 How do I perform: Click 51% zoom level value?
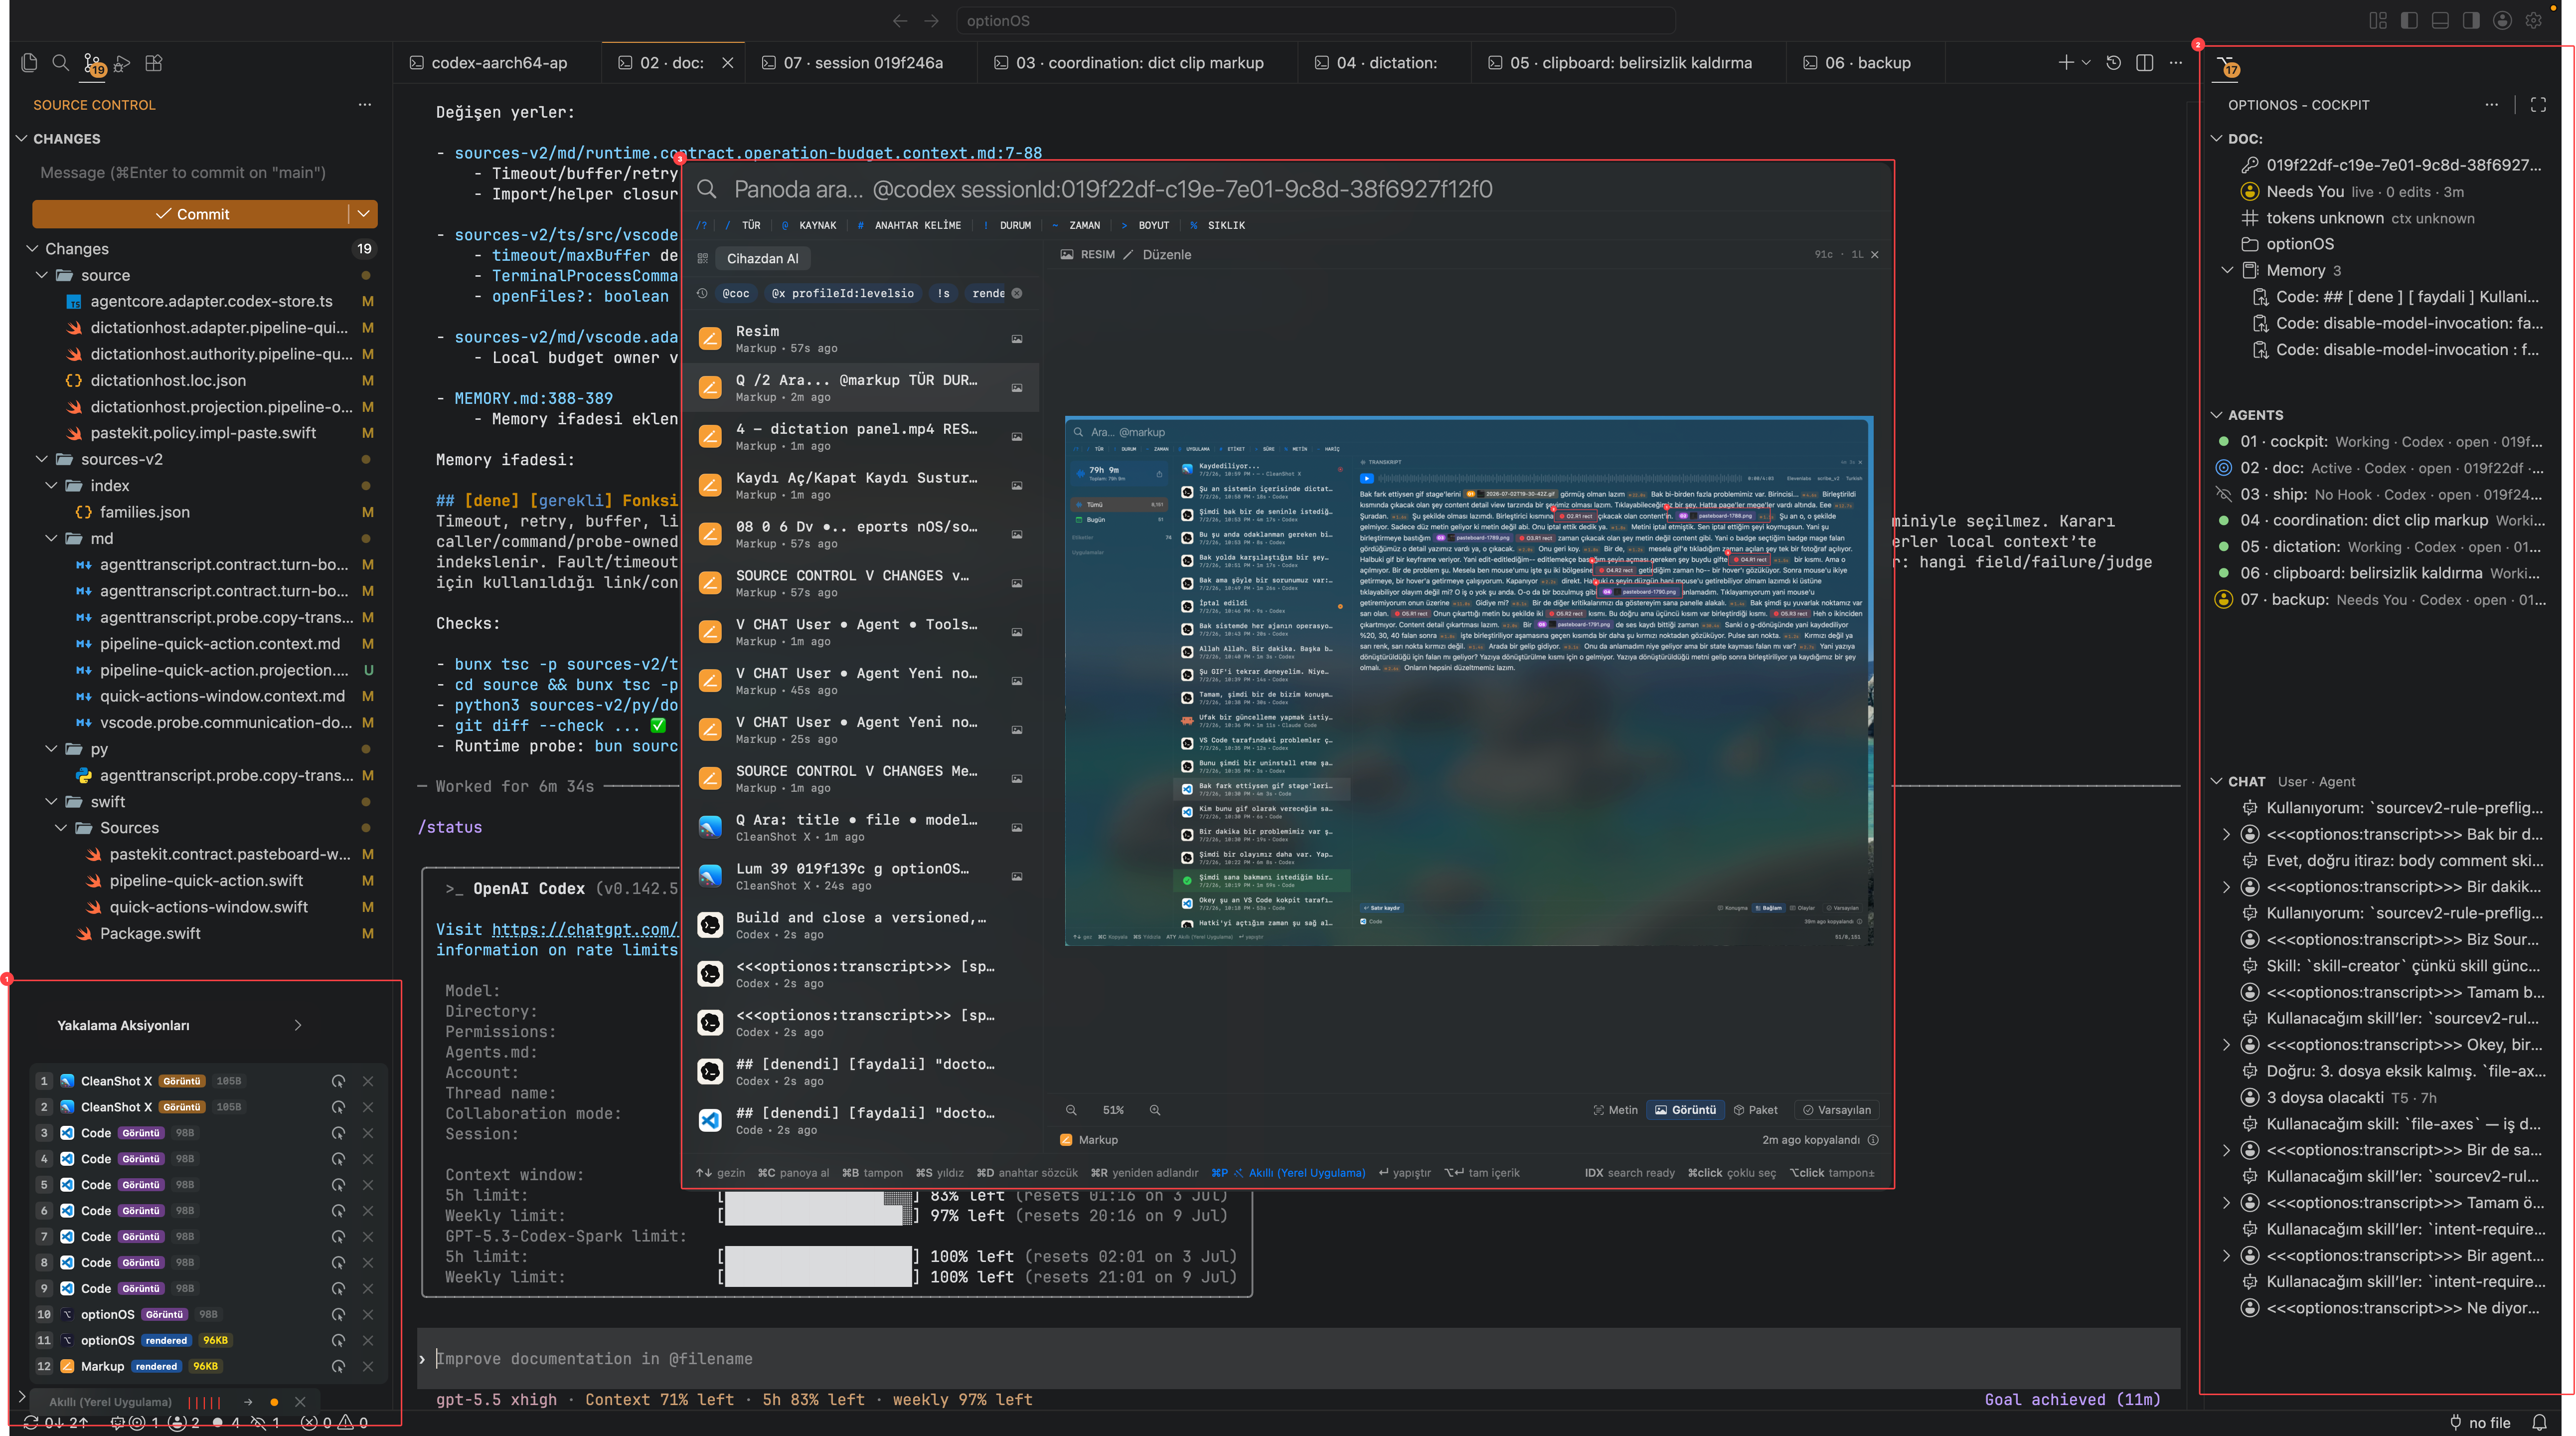point(1113,1110)
